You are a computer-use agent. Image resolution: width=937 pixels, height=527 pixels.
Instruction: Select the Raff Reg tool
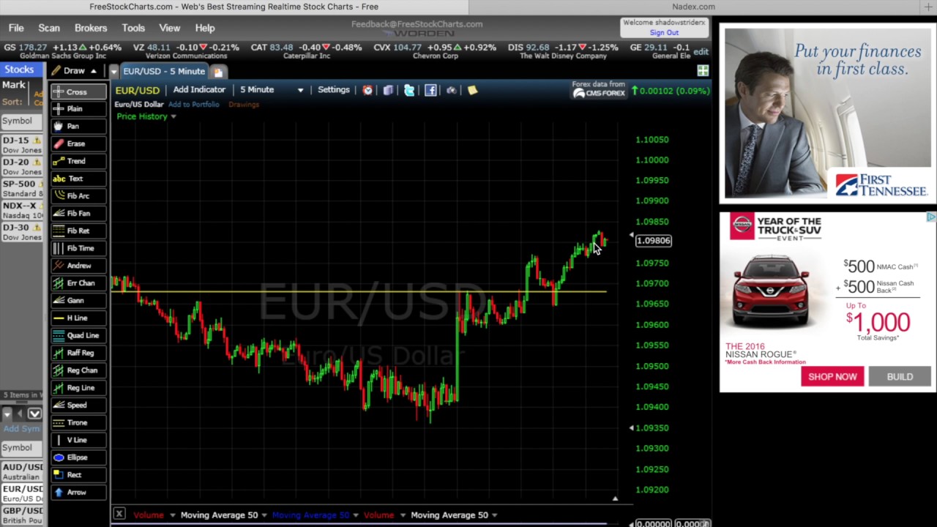78,353
